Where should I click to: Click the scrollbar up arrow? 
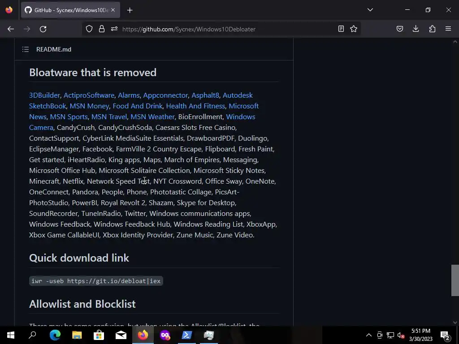click(x=455, y=42)
